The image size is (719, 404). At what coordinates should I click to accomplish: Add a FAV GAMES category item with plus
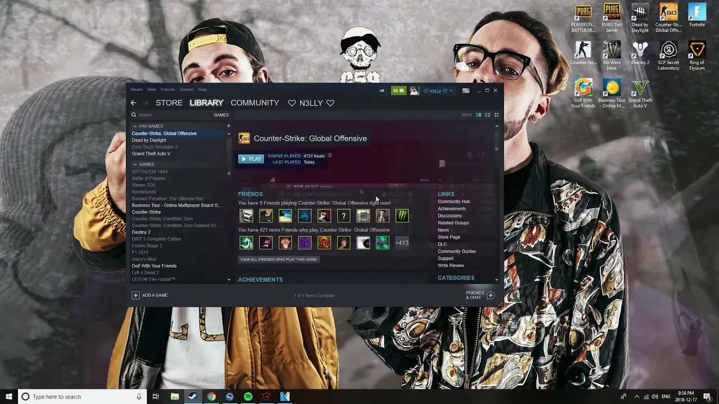click(x=229, y=126)
